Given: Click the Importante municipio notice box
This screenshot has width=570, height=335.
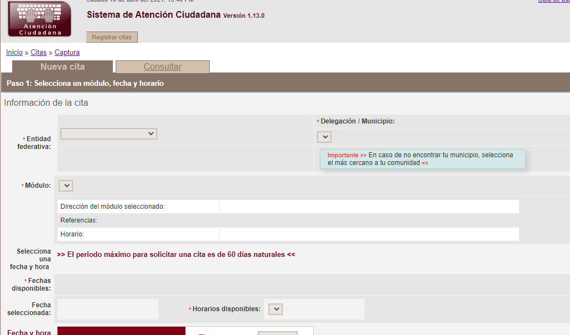Looking at the screenshot, I should (x=422, y=159).
